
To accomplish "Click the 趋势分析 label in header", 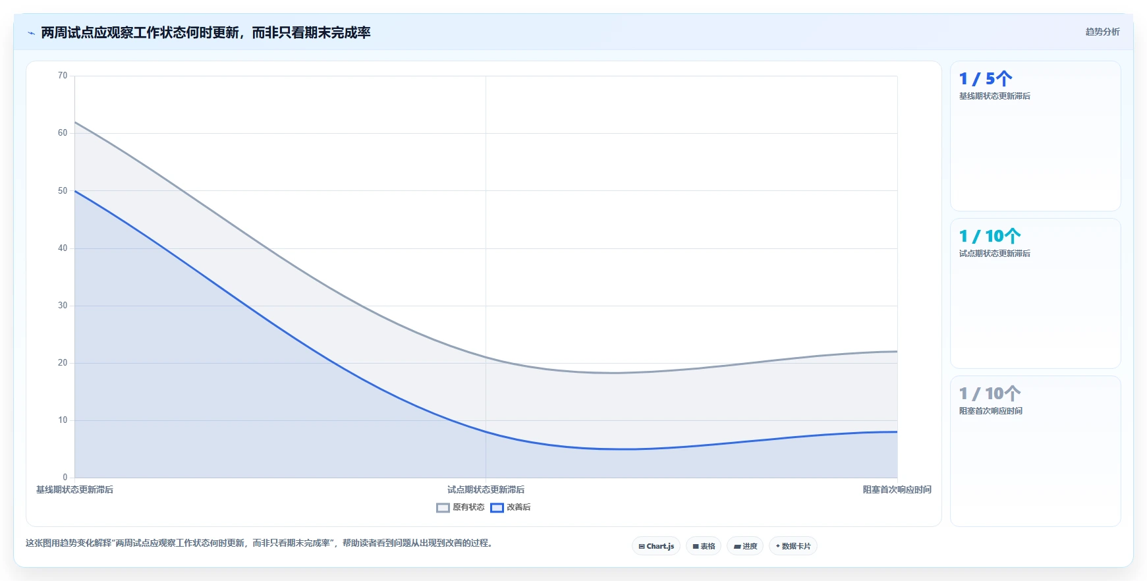I will click(x=1102, y=32).
